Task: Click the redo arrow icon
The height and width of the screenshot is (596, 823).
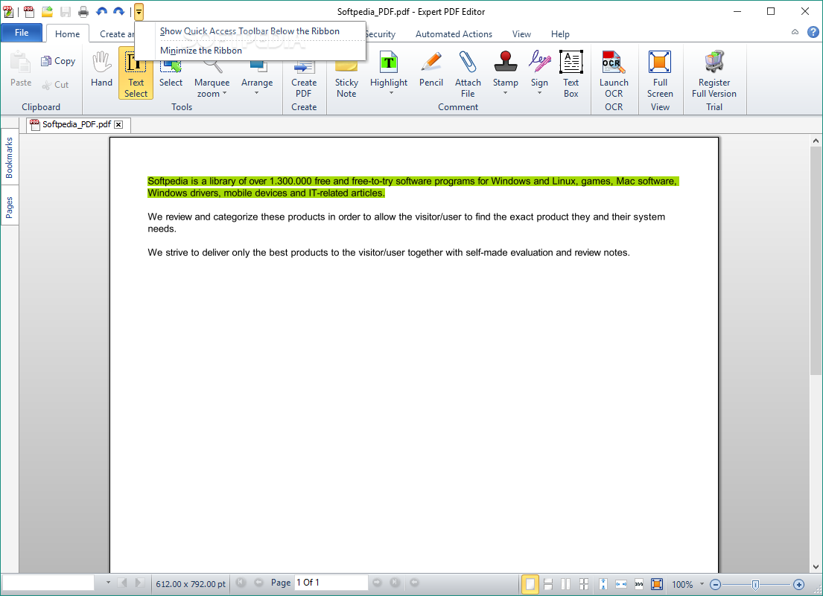Action: pyautogui.click(x=119, y=11)
